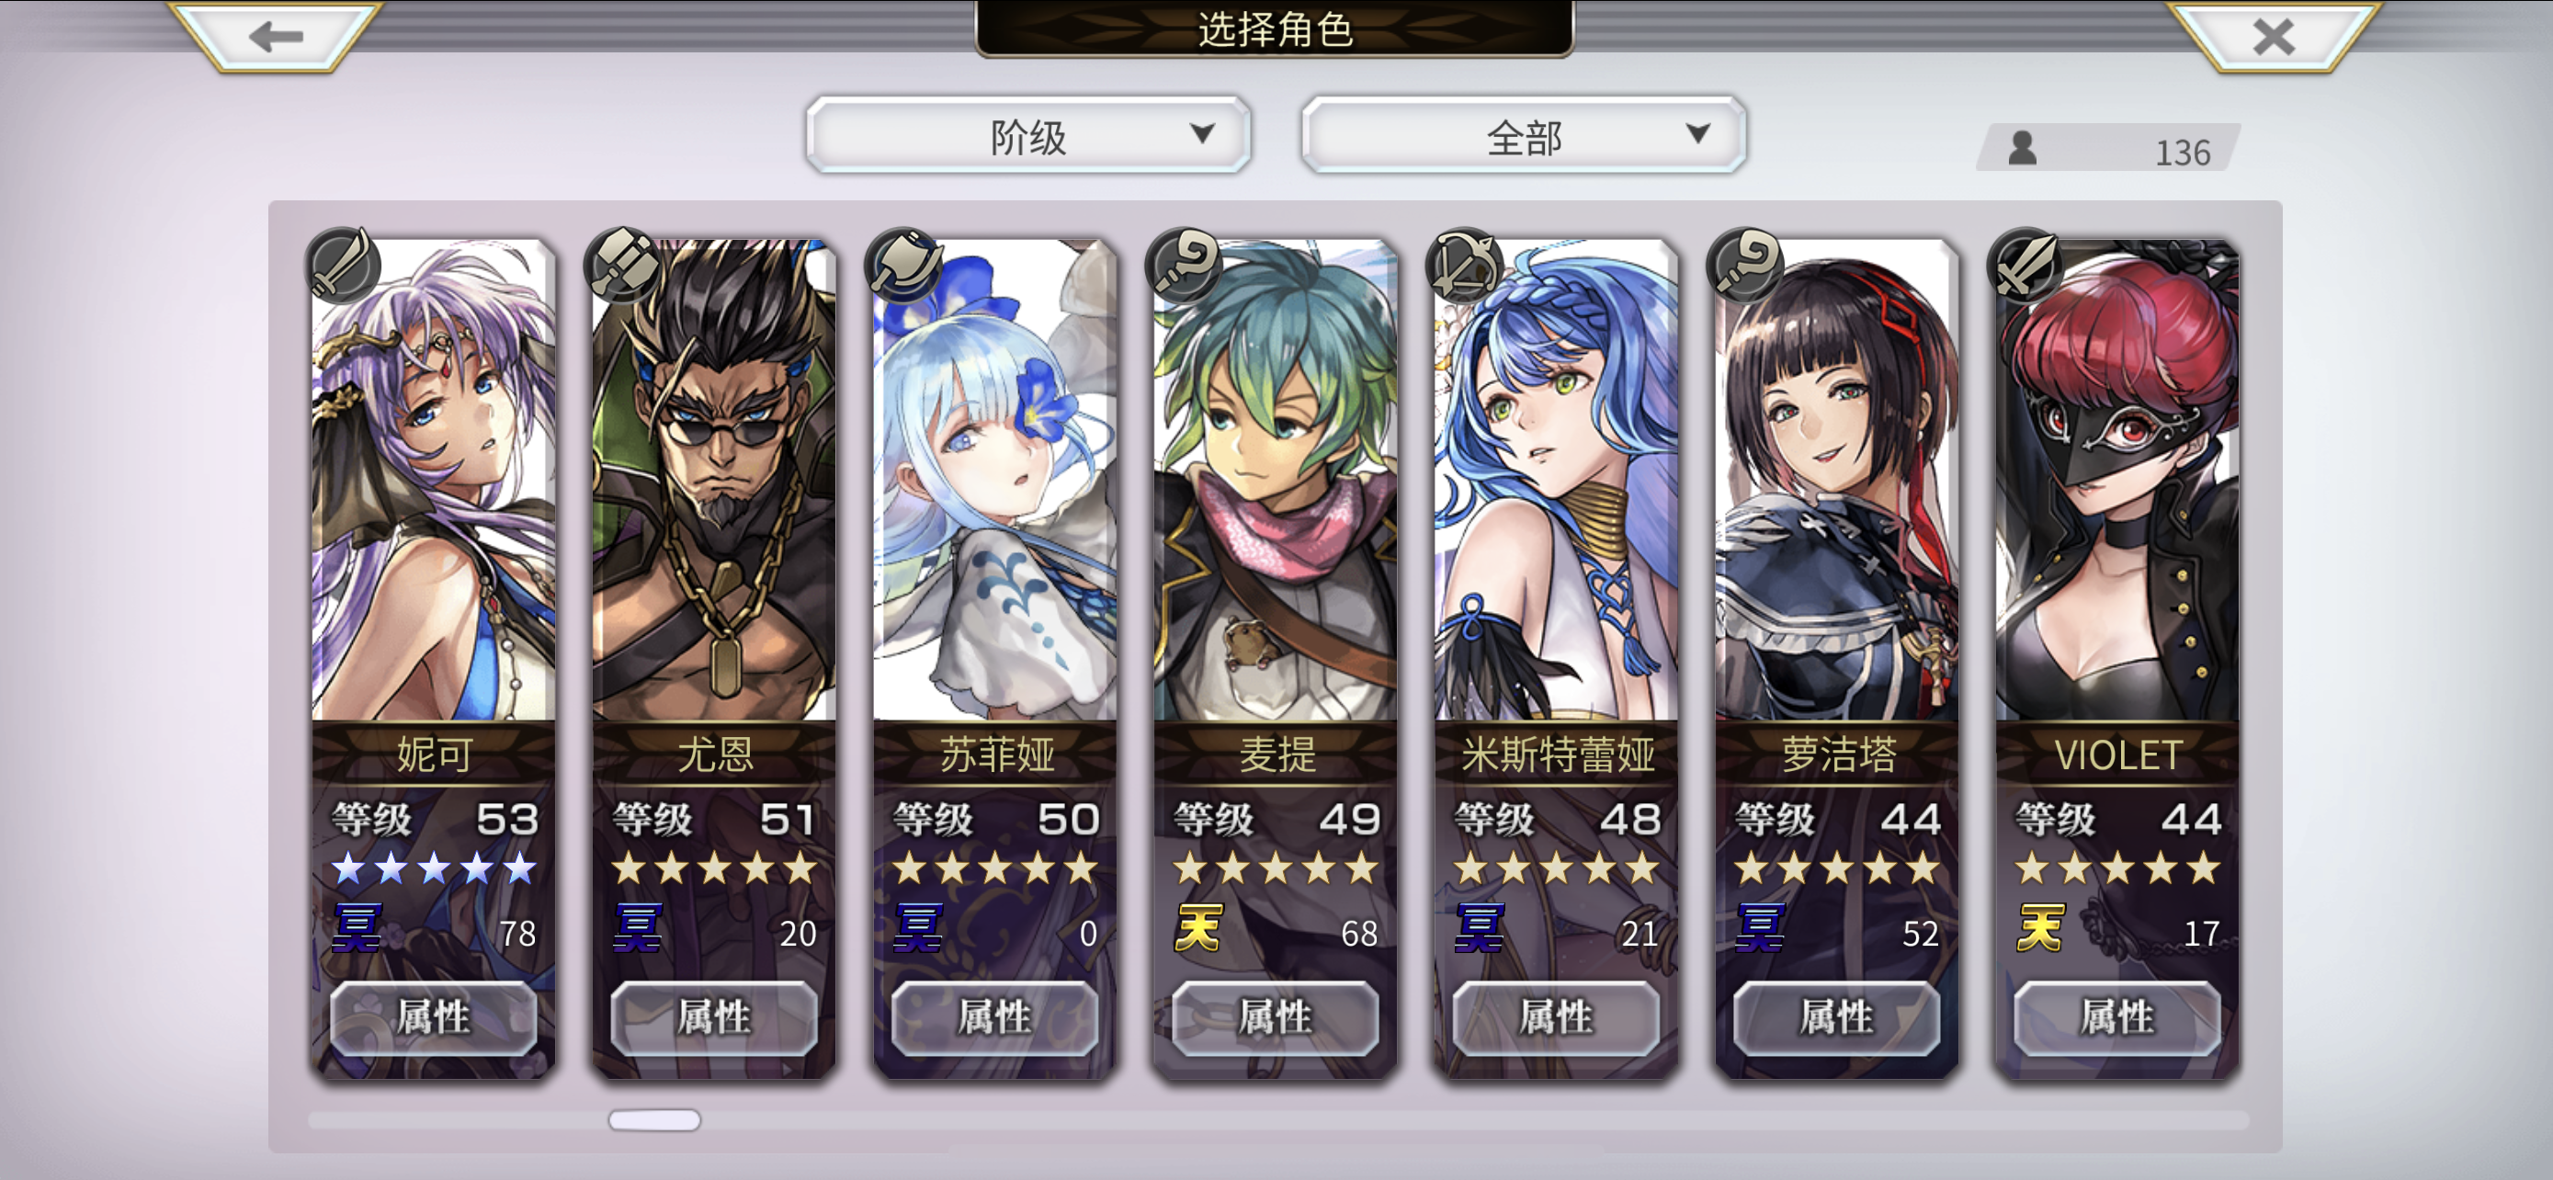Click the hammer weapon icon on 尤恩's card

tap(622, 265)
